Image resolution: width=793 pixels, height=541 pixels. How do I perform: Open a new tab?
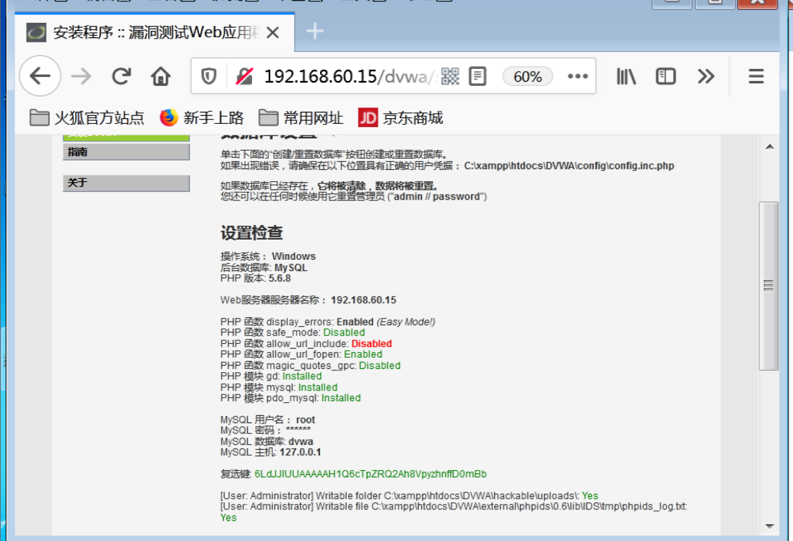315,32
